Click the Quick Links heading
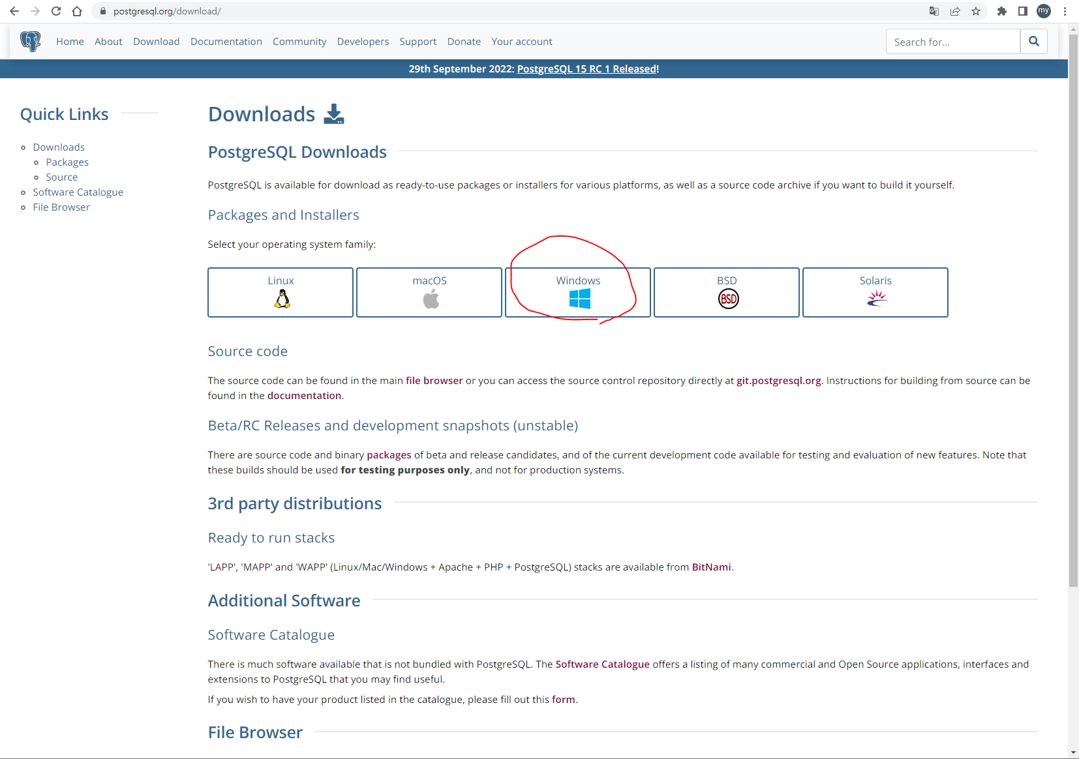The width and height of the screenshot is (1079, 759). pyautogui.click(x=64, y=114)
